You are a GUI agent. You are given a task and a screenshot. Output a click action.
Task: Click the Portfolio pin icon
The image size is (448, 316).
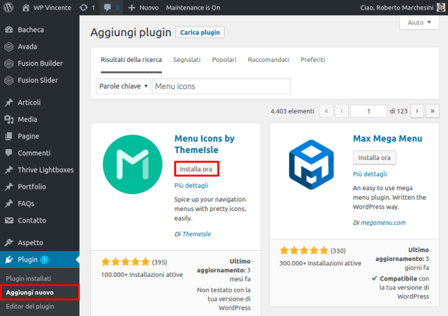coord(9,186)
